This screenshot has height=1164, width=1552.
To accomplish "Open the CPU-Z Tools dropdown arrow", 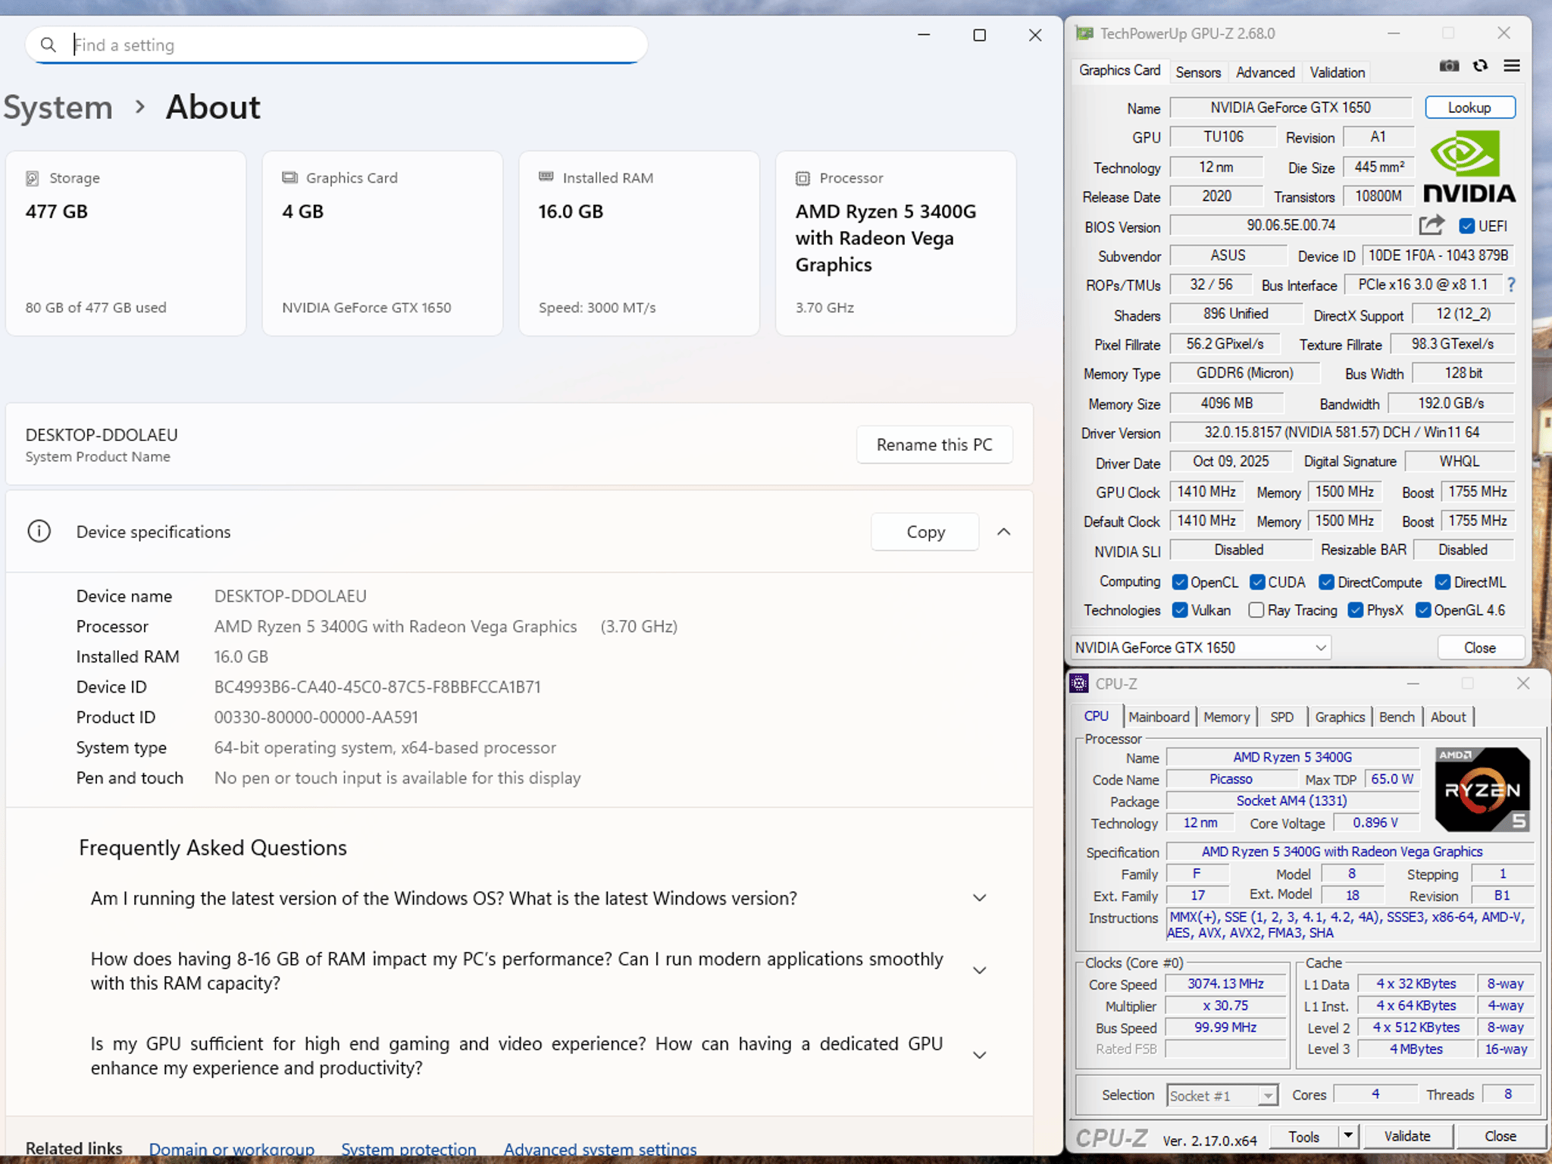I will [x=1347, y=1136].
